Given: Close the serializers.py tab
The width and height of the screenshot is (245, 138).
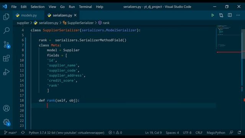Looking at the screenshot, I should click(75, 15).
